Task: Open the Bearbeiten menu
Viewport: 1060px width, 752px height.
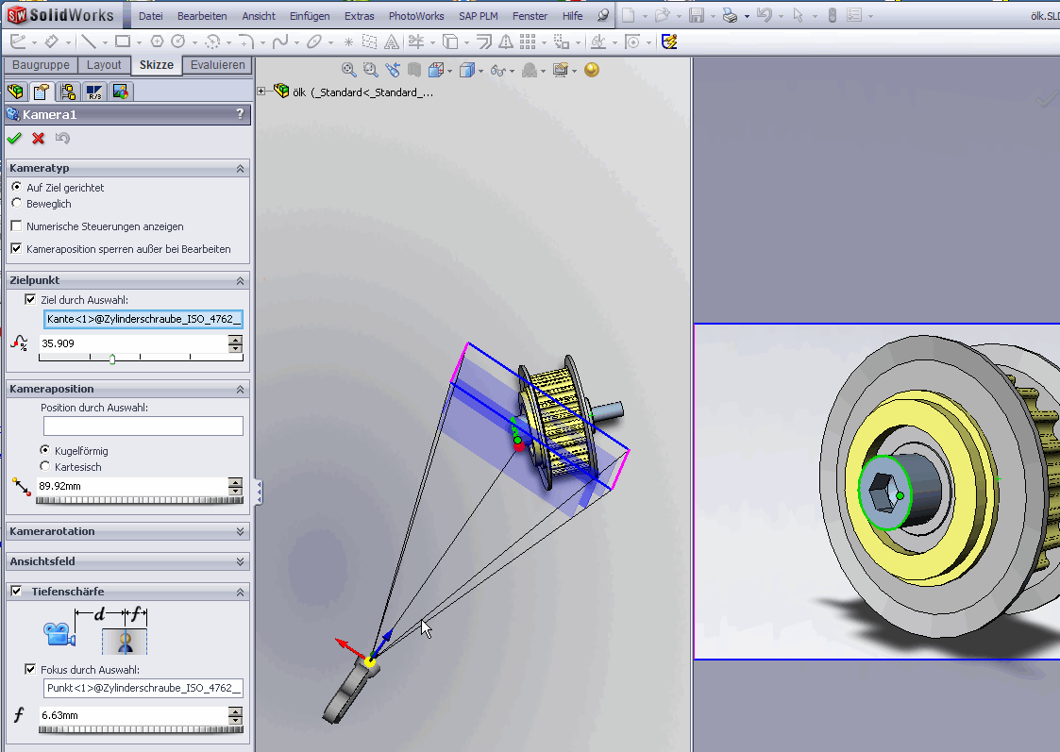Action: coord(202,15)
